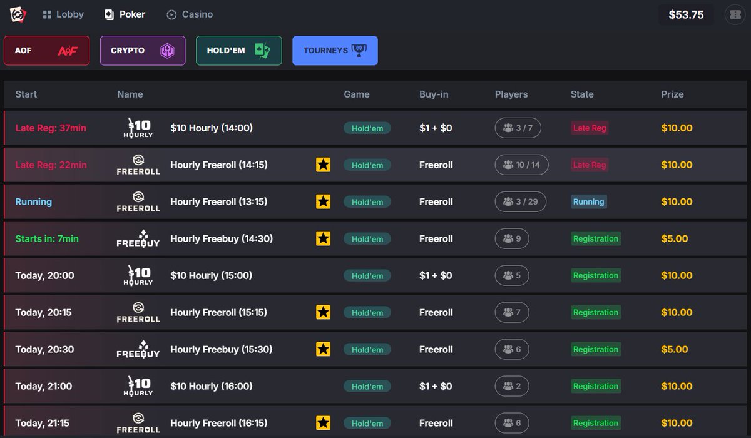Click the Late Reg badge on $10 Hourly (14:00)
751x438 pixels.
point(590,128)
